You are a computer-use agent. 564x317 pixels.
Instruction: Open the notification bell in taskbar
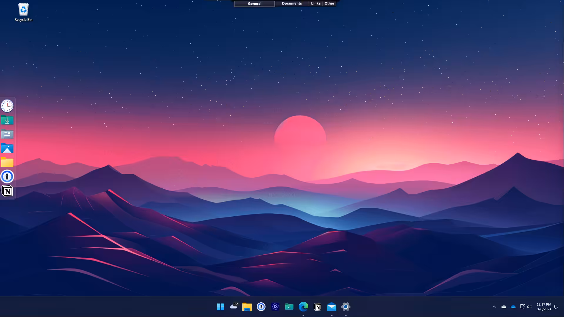point(555,307)
